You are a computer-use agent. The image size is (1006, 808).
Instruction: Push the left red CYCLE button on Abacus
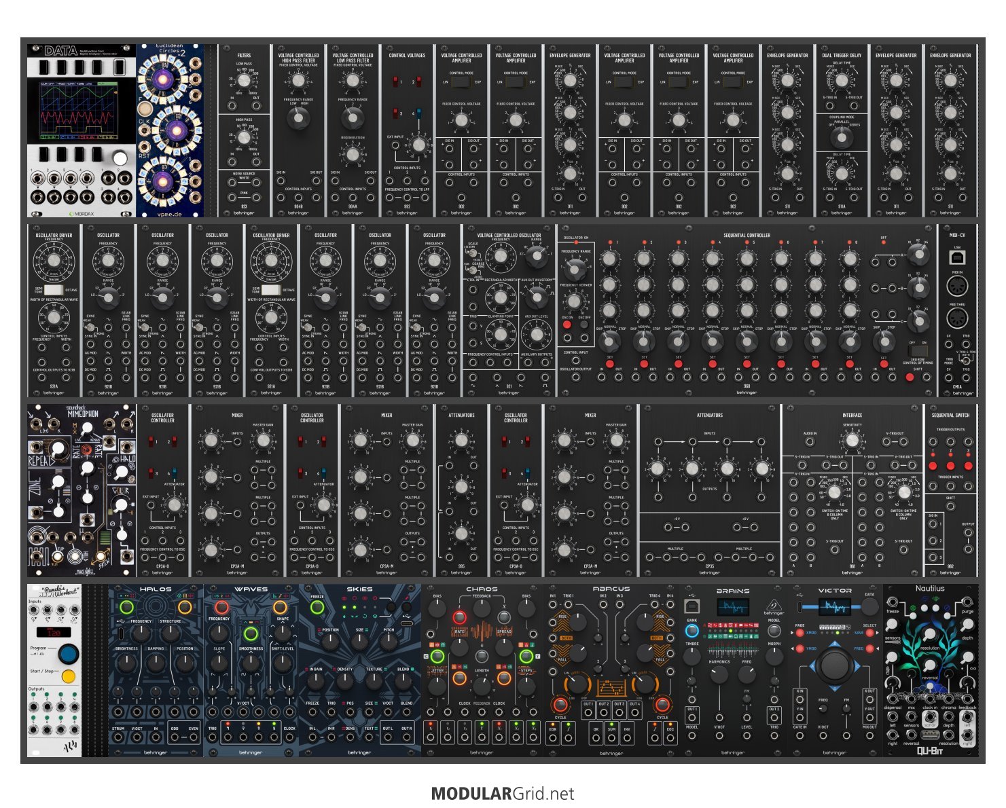tap(560, 704)
